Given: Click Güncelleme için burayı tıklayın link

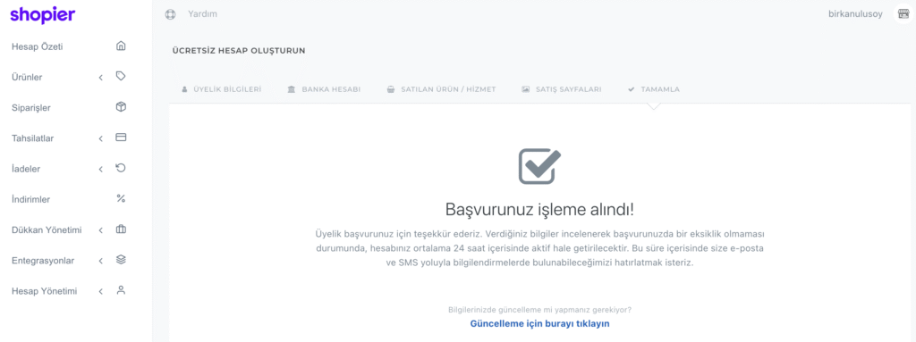Looking at the screenshot, I should tap(539, 323).
